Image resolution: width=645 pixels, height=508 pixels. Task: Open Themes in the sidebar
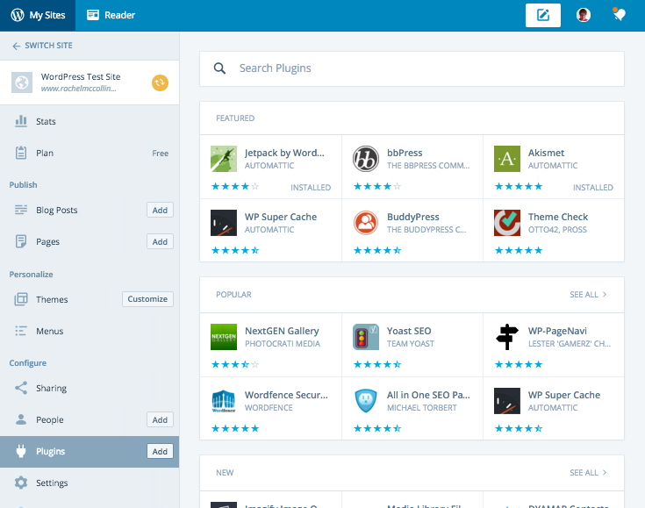[52, 299]
